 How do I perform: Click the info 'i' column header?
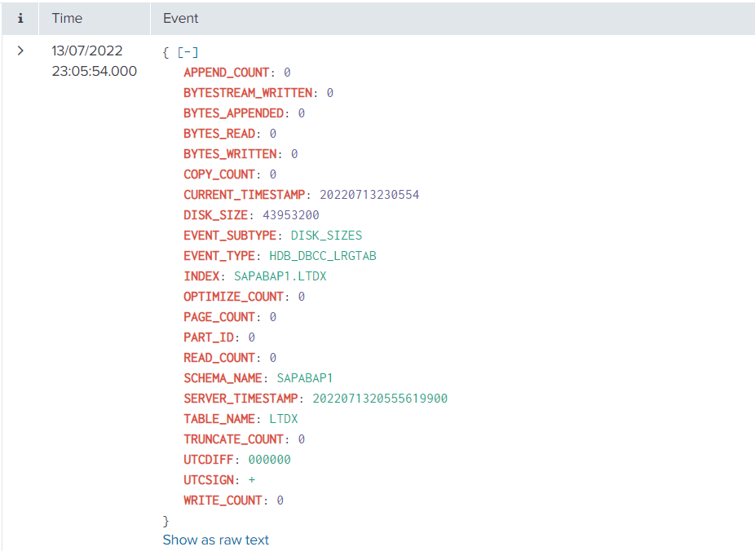coord(20,18)
